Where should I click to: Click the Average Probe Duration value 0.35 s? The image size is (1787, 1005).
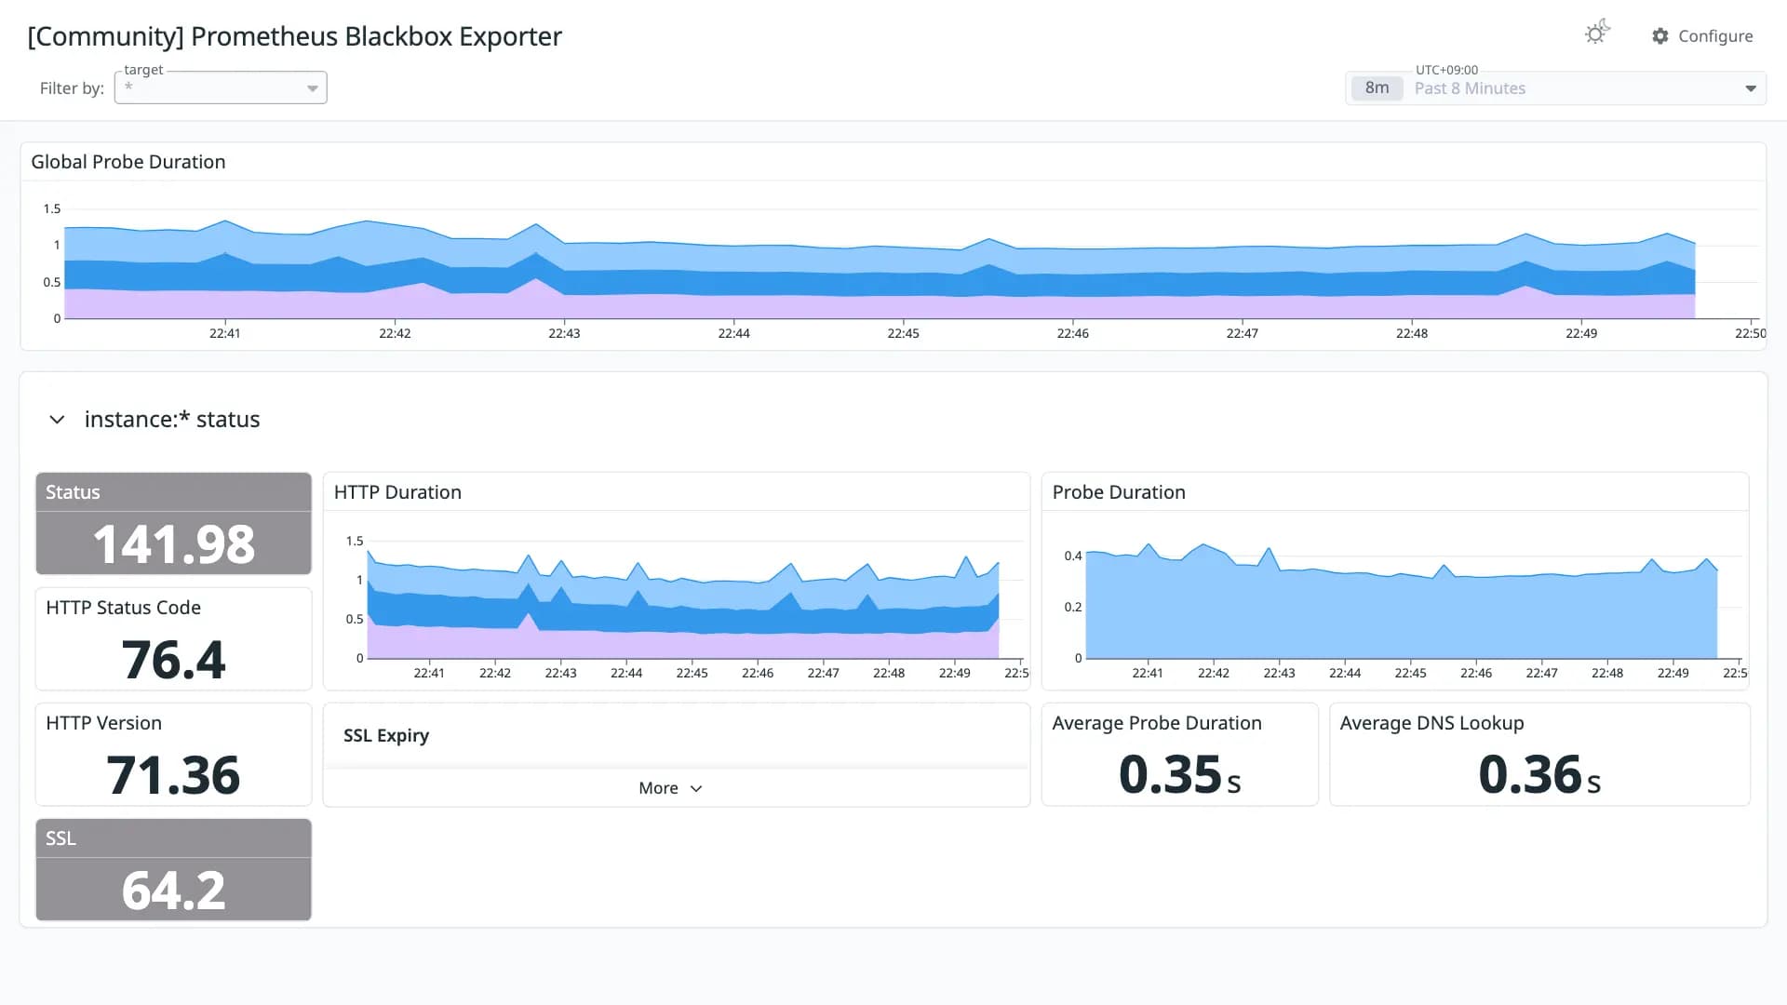point(1179,774)
